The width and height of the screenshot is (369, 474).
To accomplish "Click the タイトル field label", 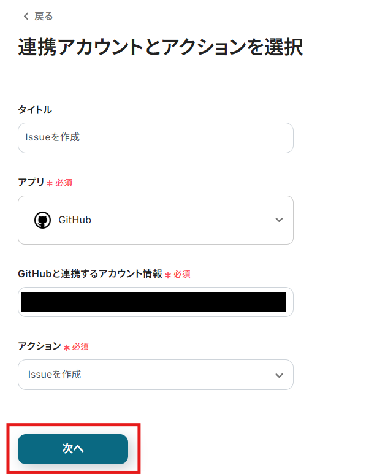I will tap(35, 110).
